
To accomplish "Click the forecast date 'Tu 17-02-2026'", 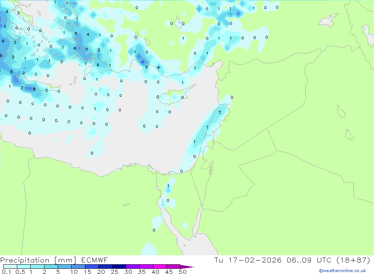I will coord(248,260).
